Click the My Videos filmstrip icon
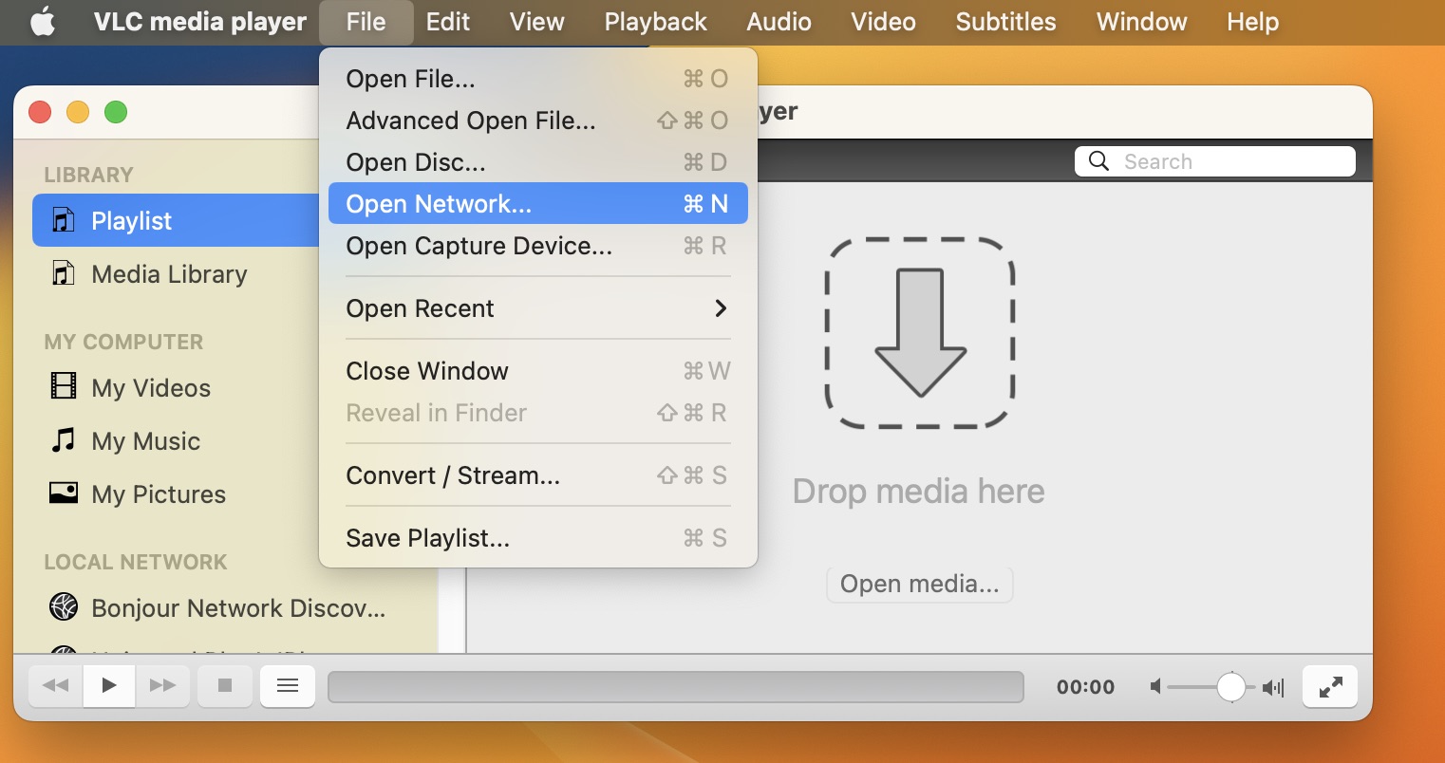The height and width of the screenshot is (763, 1445). [63, 386]
